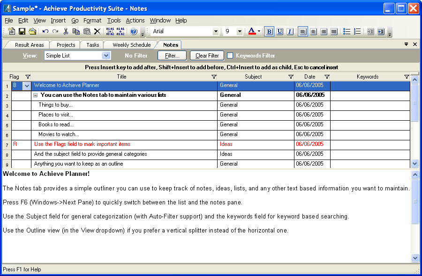
Task: Open the Flag dropdown in row 1
Action: 27,86
